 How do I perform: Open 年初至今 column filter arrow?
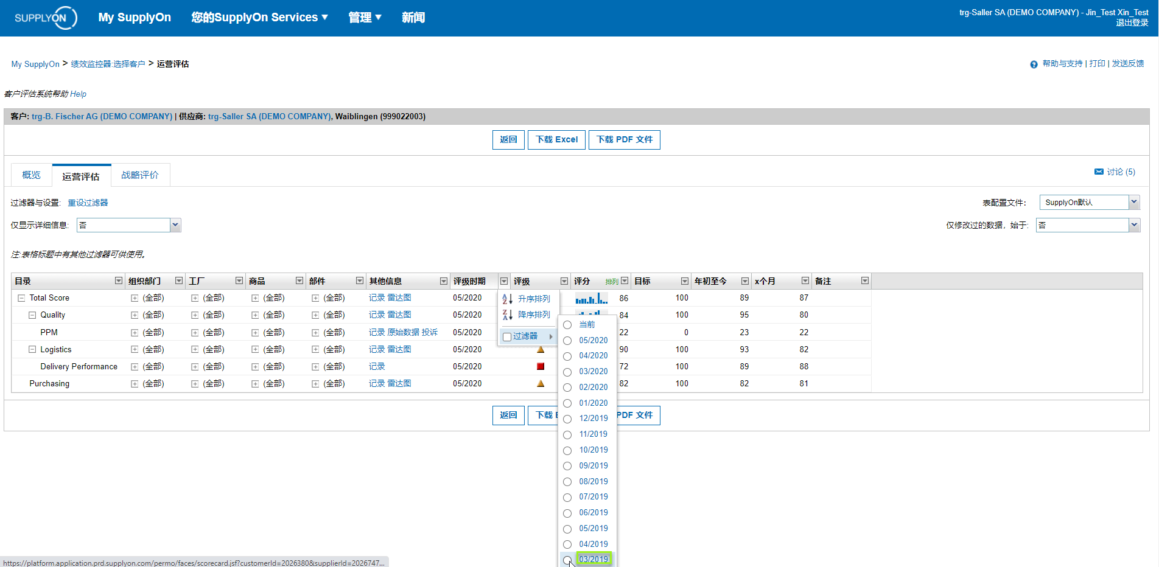point(745,281)
